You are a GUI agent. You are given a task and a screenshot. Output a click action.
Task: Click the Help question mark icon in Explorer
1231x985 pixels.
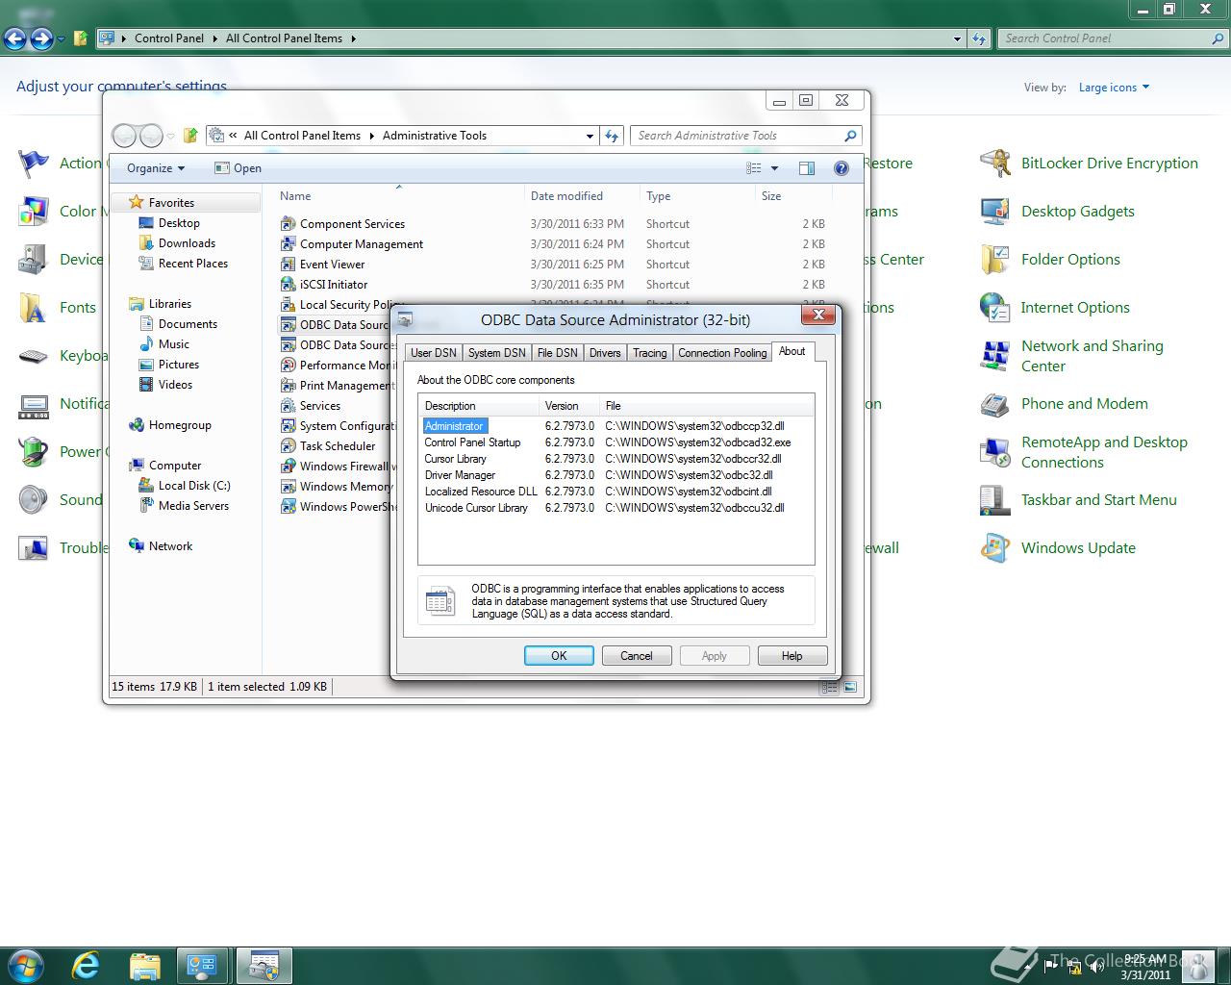842,168
